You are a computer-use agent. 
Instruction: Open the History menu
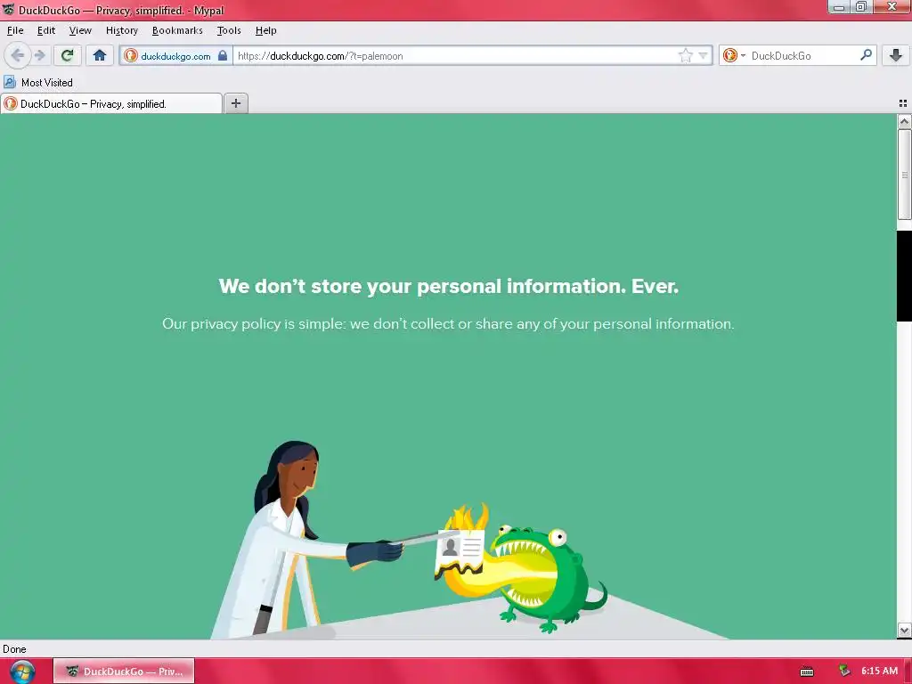(121, 30)
